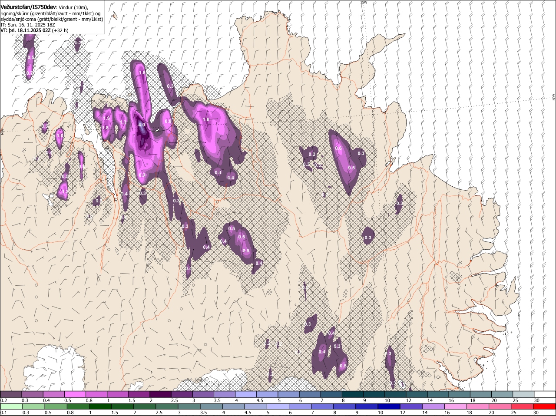Select the IT: Sun. 16. 11. 2025 18Z line
This screenshot has height=416, width=556.
(x=28, y=25)
